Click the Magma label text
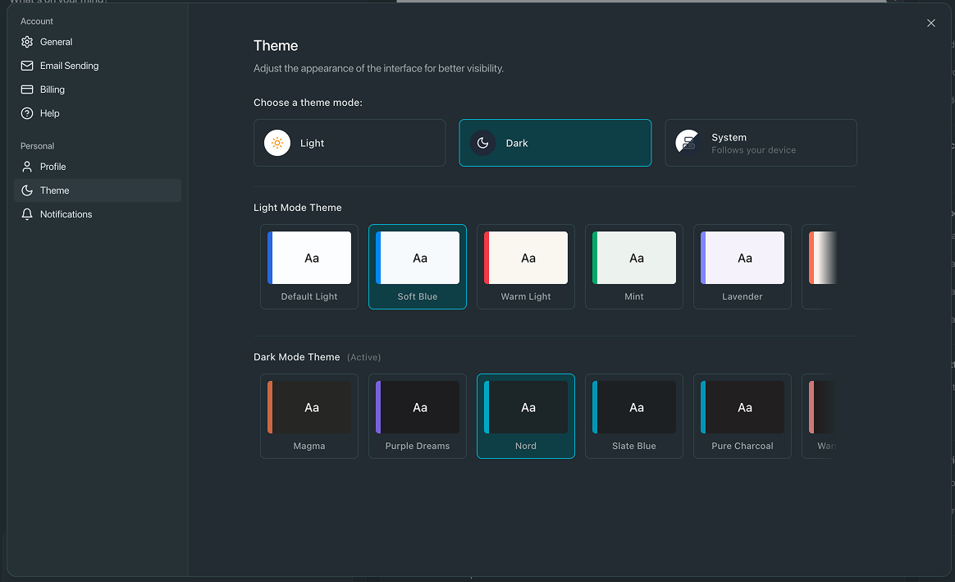 click(x=309, y=446)
